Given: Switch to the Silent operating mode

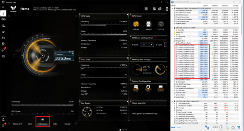Looking at the screenshot, I should tap(30, 124).
